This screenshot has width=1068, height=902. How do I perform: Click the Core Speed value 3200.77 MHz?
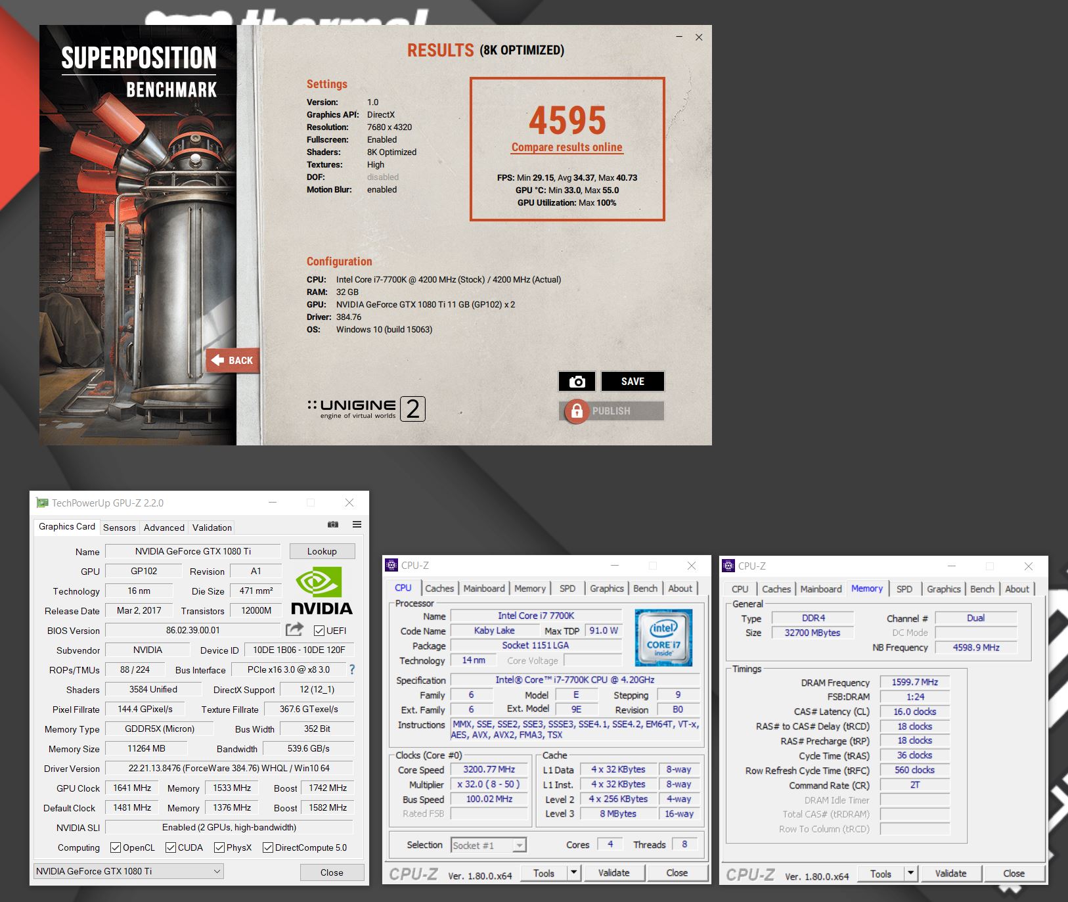point(489,769)
